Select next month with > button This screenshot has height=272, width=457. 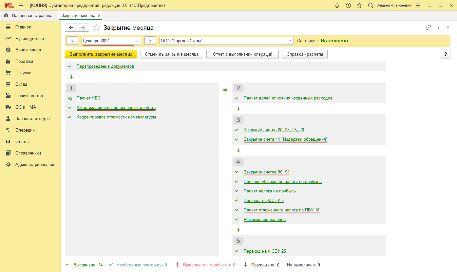[x=150, y=41]
